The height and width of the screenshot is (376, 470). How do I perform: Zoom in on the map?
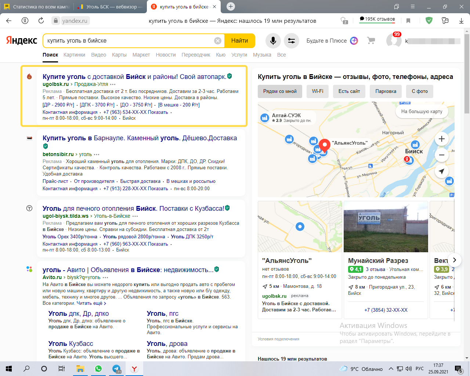pos(442,139)
